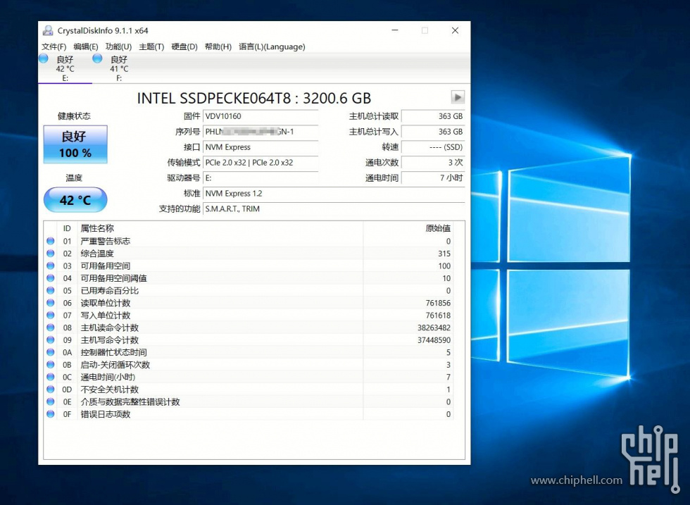Image resolution: width=690 pixels, height=505 pixels.
Task: Close the CrystalDiskInfo window
Action: [x=455, y=30]
